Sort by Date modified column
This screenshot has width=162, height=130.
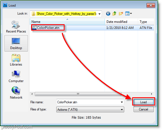pos(121,21)
